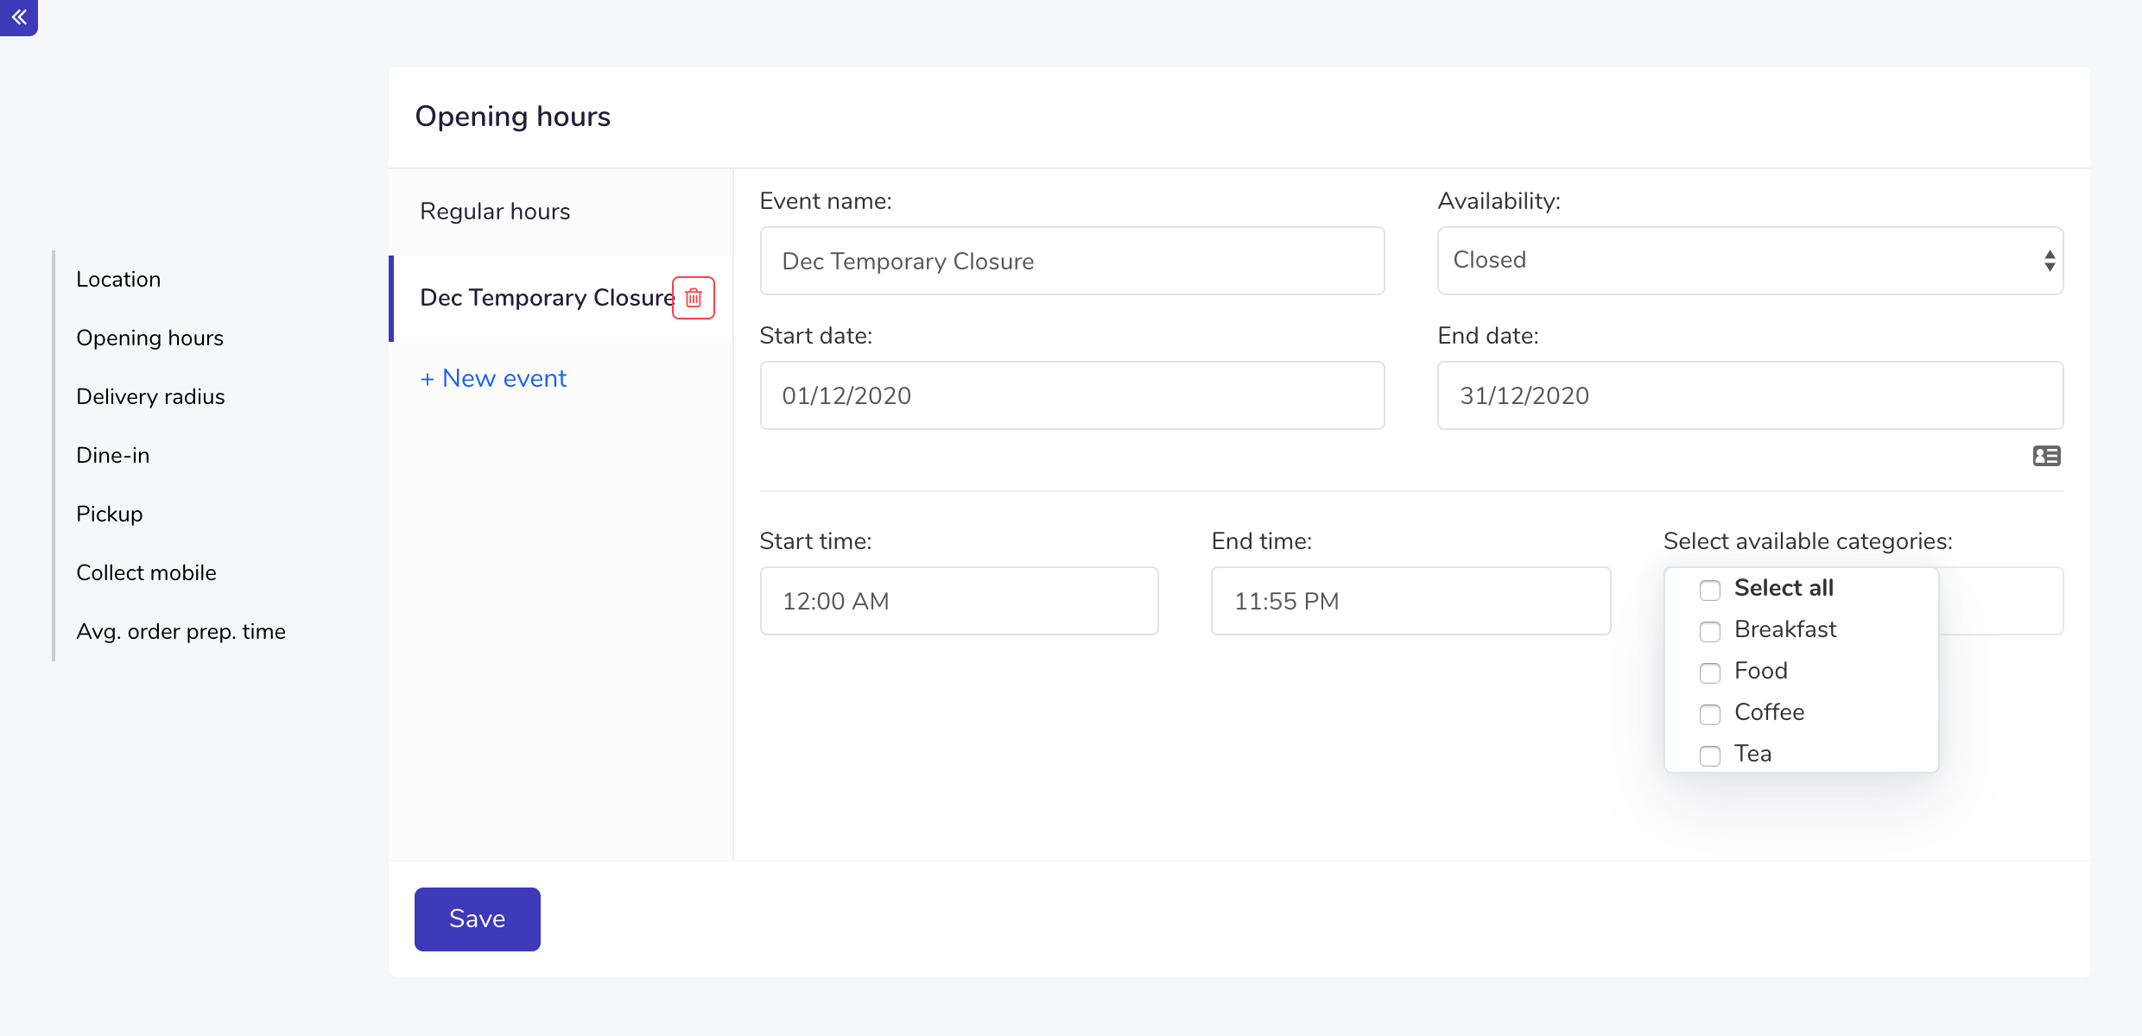Screen dimensions: 2142x1036
Task: Click the Select available categories label
Action: click(x=1808, y=541)
